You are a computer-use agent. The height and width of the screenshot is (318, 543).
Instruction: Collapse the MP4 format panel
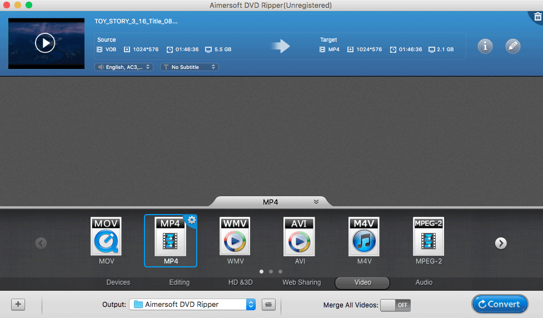[316, 202]
